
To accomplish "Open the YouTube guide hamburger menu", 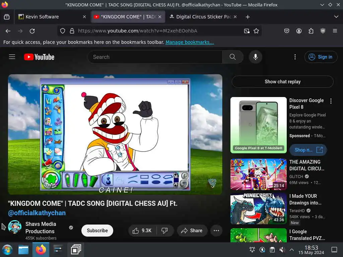I will click(12, 57).
